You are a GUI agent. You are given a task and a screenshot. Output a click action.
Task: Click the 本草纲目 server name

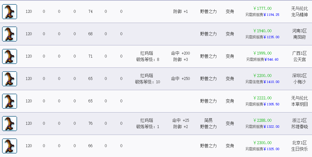coord(299,104)
